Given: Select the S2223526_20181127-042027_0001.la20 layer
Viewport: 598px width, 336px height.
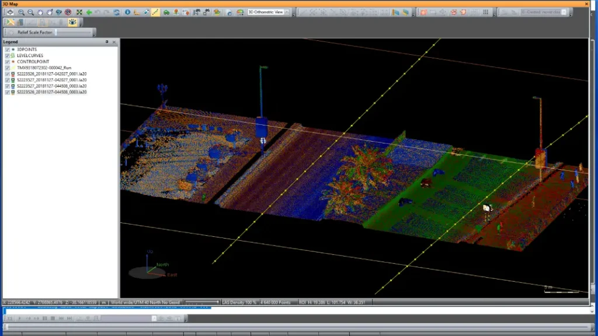Looking at the screenshot, I should pos(51,74).
